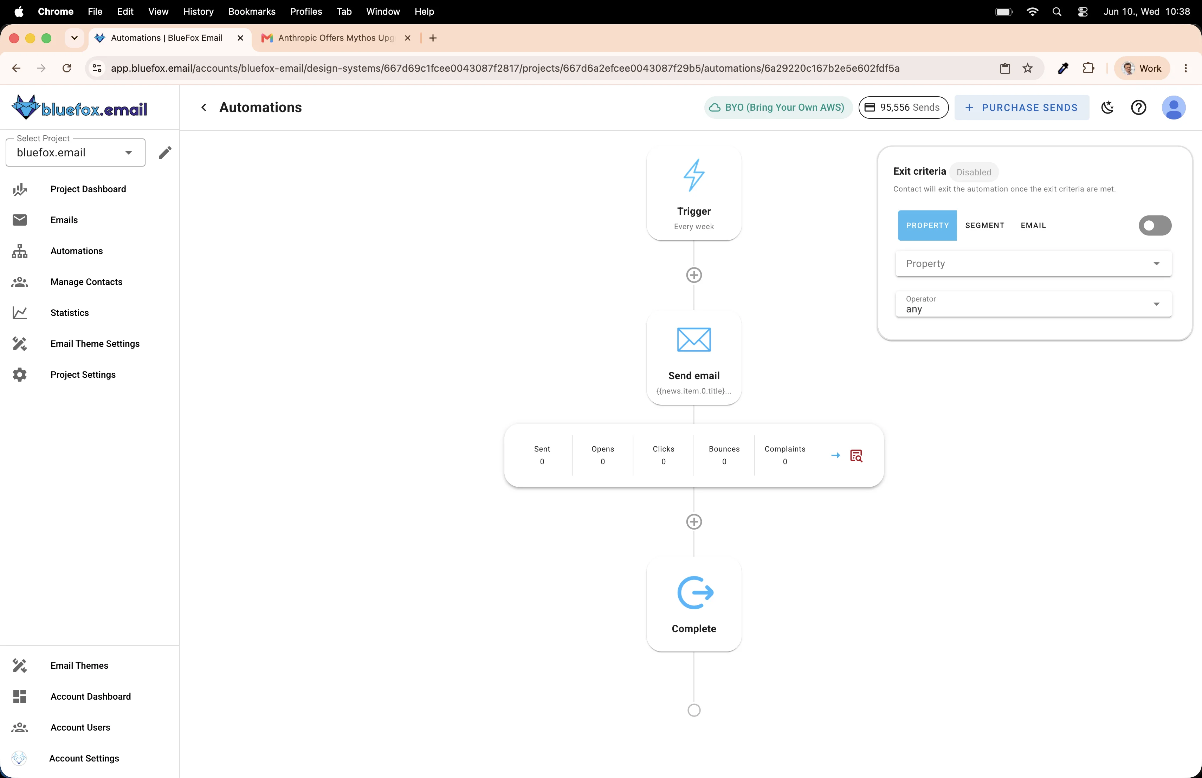Click the Clicks count in stats card
Image resolution: width=1202 pixels, height=778 pixels.
pos(663,461)
